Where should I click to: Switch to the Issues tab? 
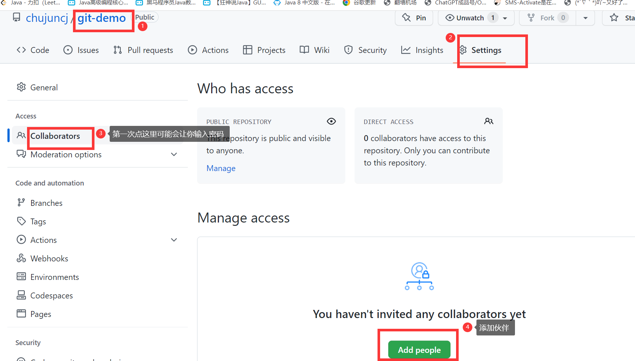[x=81, y=50]
